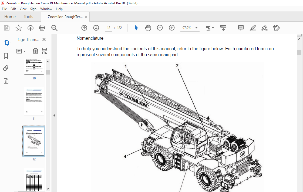The height and width of the screenshot is (192, 303).
Task: Open Bookmarks panel in sidebar
Action: pyautogui.click(x=6, y=56)
